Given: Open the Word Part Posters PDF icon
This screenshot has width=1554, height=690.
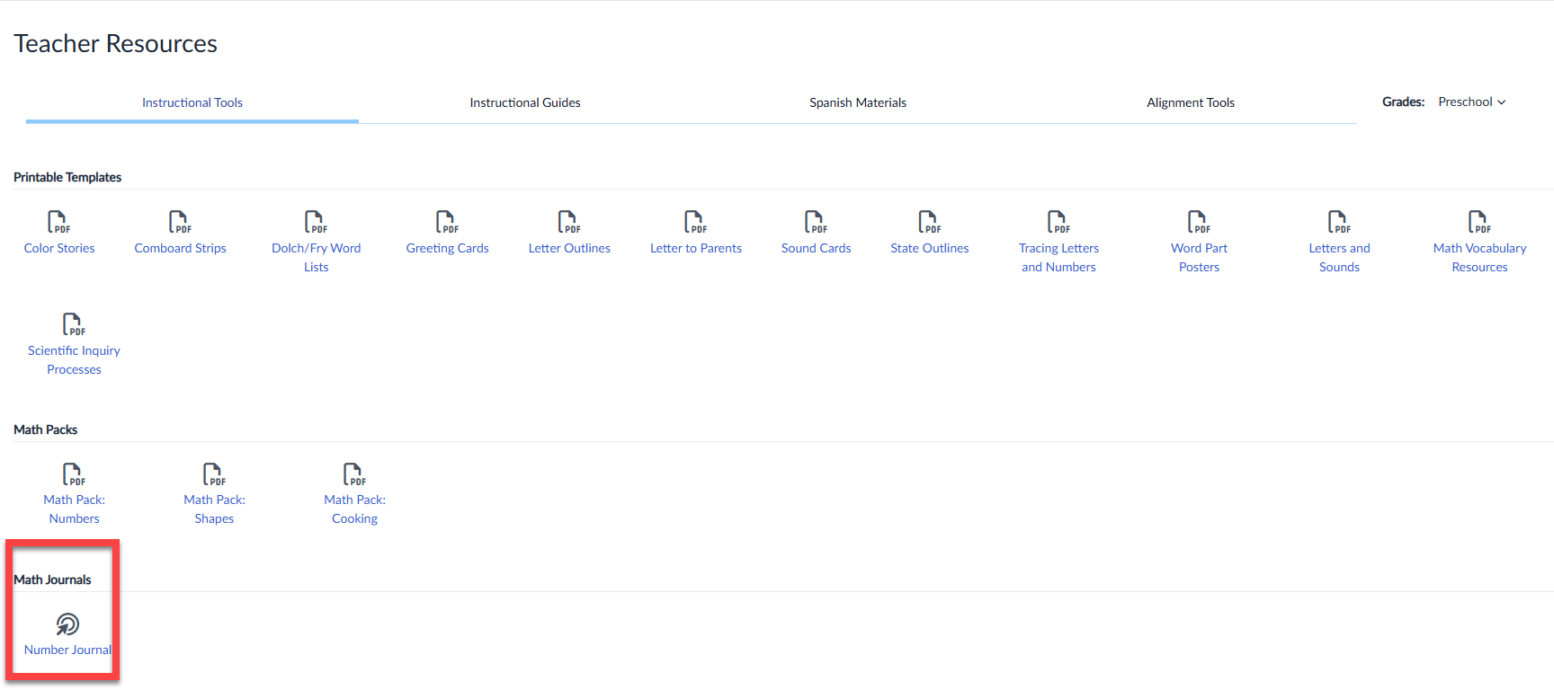Looking at the screenshot, I should click(1199, 221).
